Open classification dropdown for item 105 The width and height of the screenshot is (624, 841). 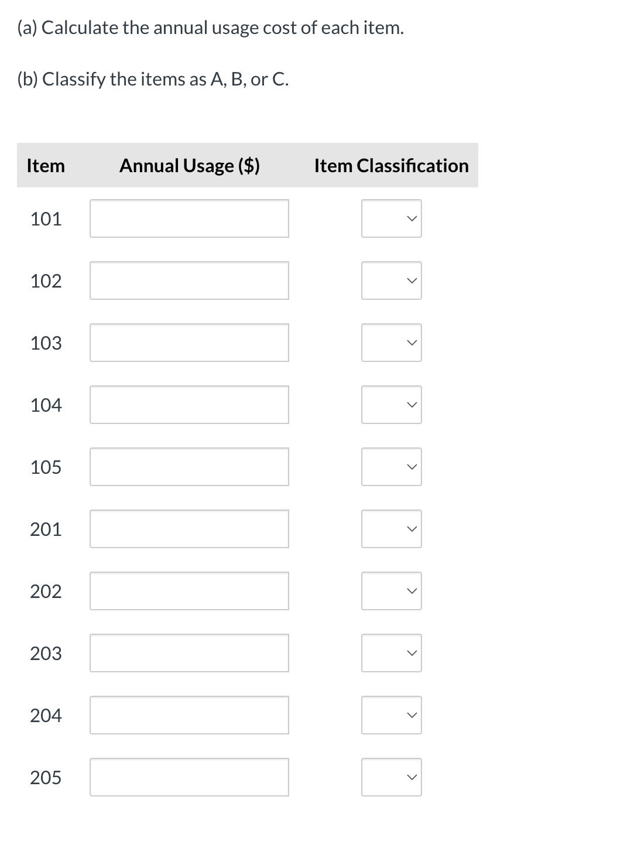(391, 467)
